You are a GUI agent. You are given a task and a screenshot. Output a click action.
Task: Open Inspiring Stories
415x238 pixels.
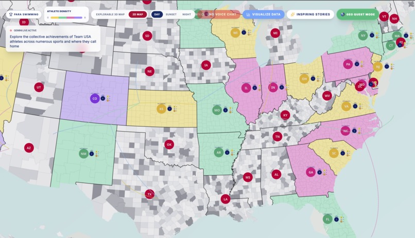pyautogui.click(x=310, y=14)
